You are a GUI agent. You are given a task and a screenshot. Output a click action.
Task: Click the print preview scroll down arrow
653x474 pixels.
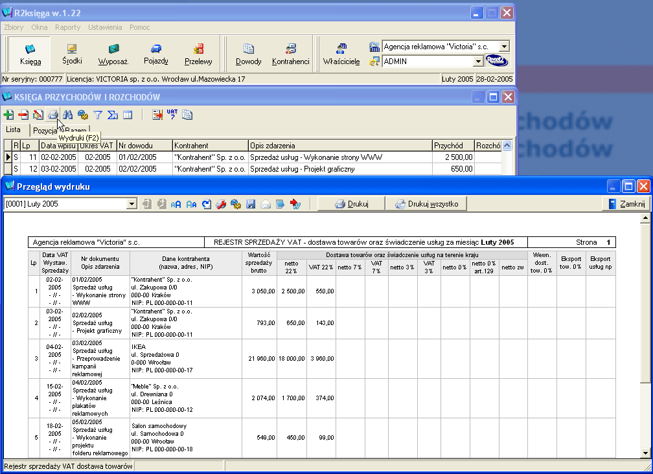(x=645, y=453)
